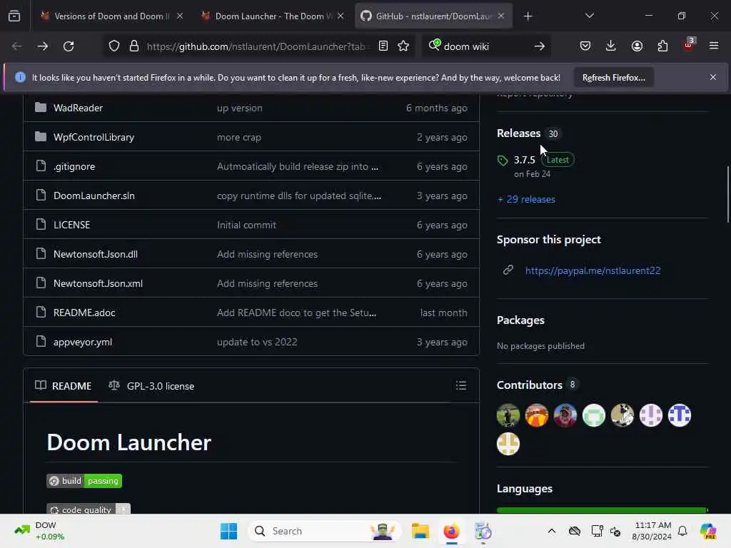This screenshot has height=548, width=731.
Task: Click first contributor avatar
Action: 508,415
